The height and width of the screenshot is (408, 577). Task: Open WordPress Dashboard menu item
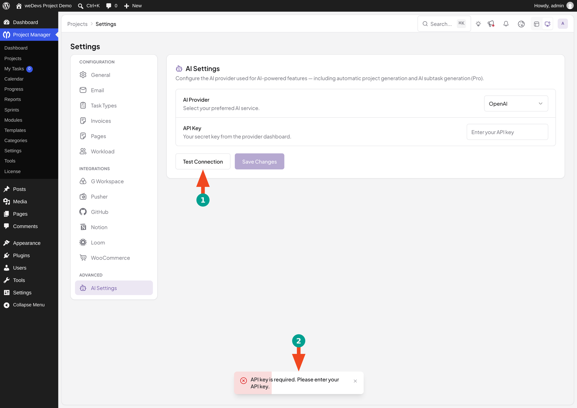coord(29,22)
